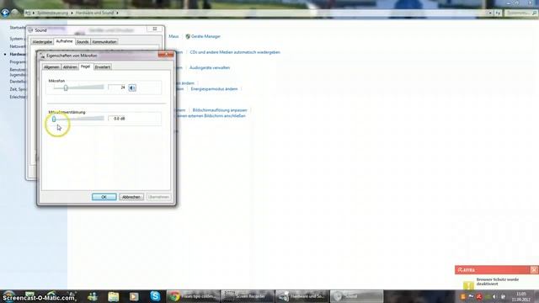Open the Energiesparmodus ändern link

(214, 89)
